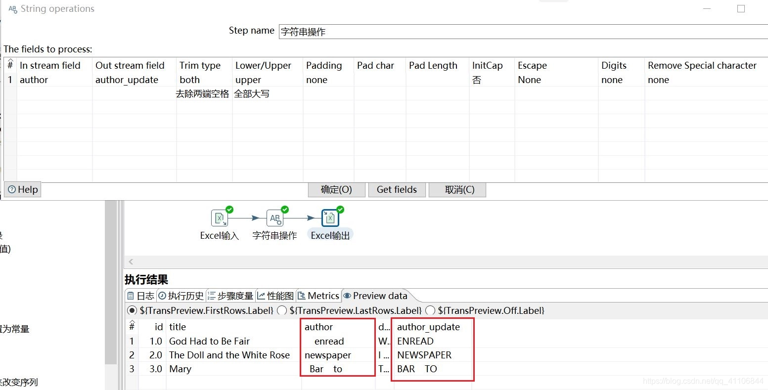Select the 'Mary' title cell
This screenshot has height=390, width=768.
[x=233, y=369]
